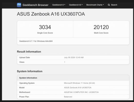Viewport: 134px width, 102px height.
Task: Click the Model row label
Action: [x=22, y=87]
